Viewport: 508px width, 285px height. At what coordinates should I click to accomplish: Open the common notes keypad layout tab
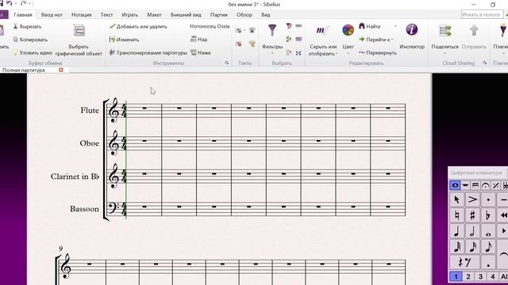pyautogui.click(x=455, y=185)
